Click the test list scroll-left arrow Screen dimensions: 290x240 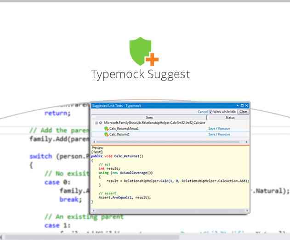click(x=94, y=142)
